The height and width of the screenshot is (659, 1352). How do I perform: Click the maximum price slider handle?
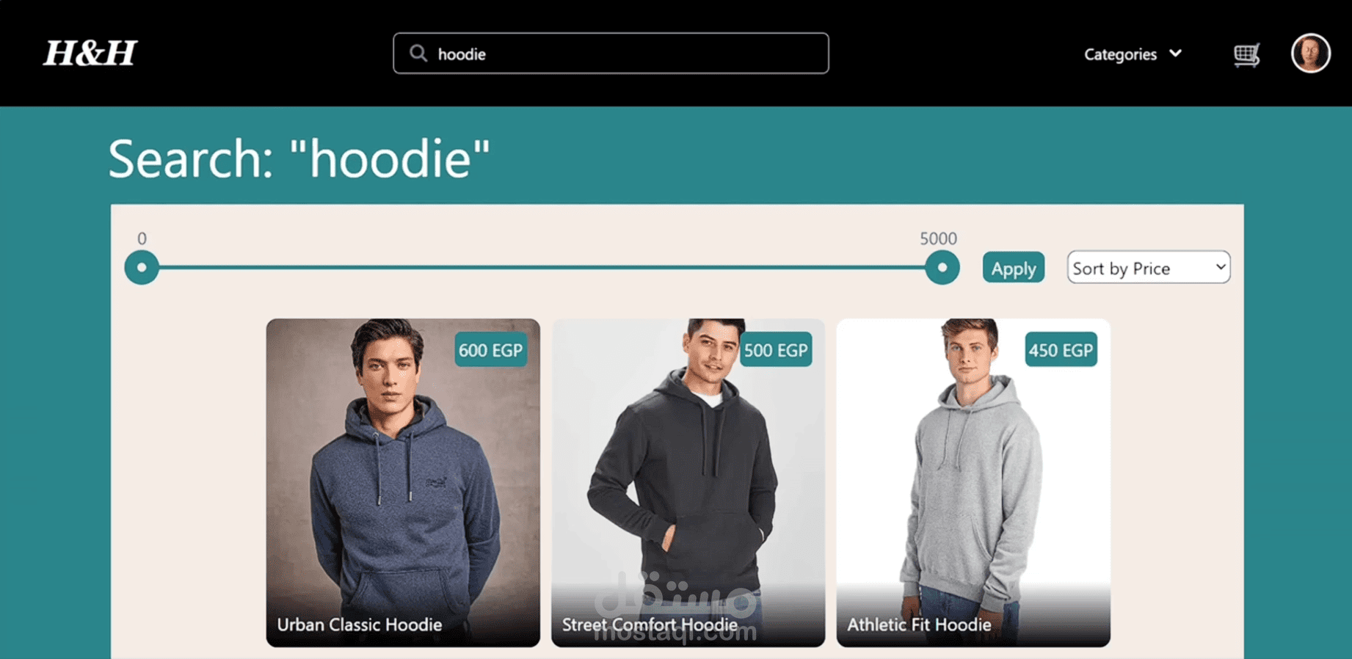coord(942,267)
